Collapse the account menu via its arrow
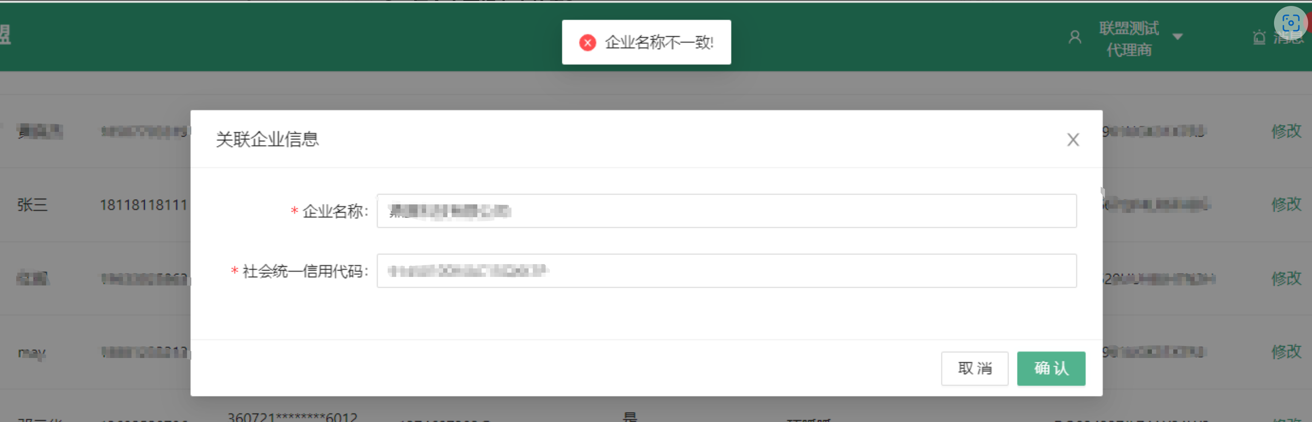 [x=1178, y=36]
